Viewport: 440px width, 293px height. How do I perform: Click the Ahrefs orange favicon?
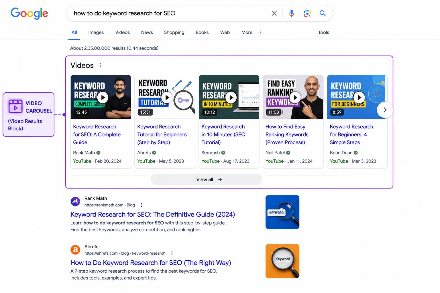pos(75,250)
